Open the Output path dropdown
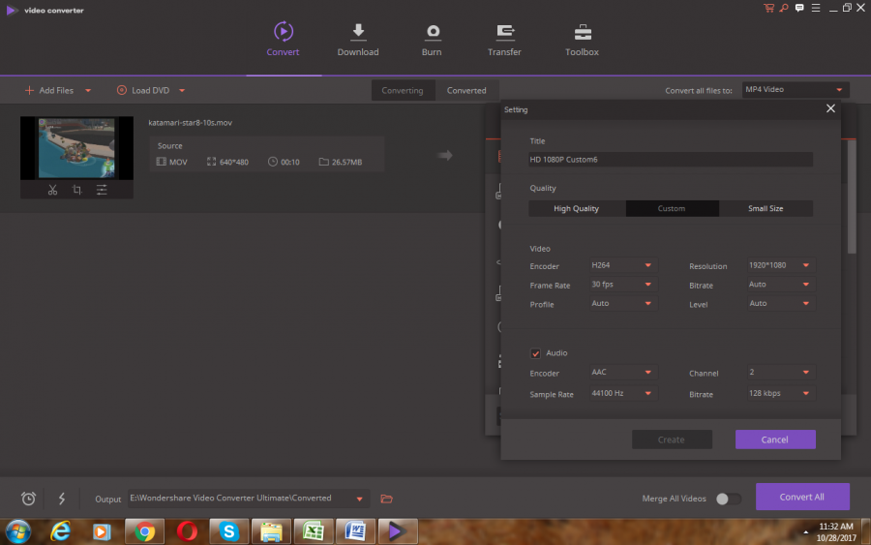871x545 pixels. point(359,499)
